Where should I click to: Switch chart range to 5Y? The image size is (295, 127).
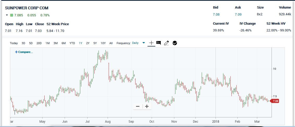(x=95, y=43)
